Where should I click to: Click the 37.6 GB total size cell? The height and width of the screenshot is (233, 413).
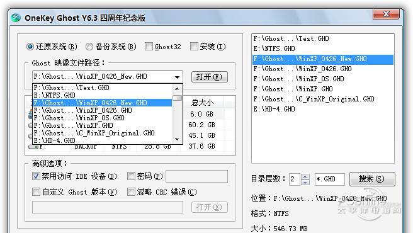201,146
